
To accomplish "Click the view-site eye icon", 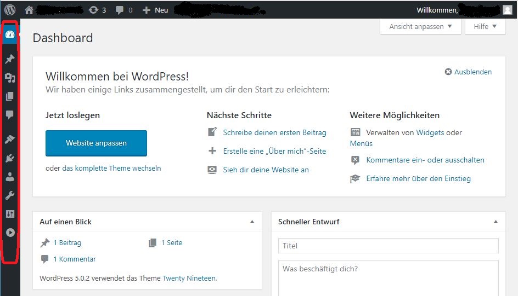I will tap(212, 170).
